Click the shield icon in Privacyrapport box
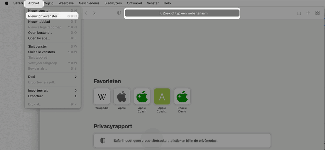This screenshot has height=150, width=325. tap(103, 141)
